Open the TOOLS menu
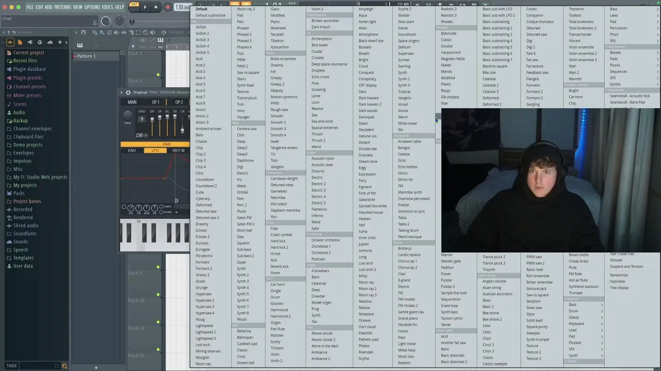The height and width of the screenshot is (371, 661). pos(107,7)
